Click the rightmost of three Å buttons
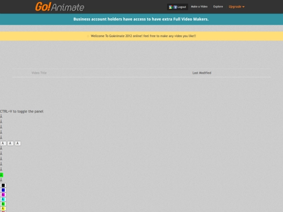The height and width of the screenshot is (212, 283). click(17, 143)
